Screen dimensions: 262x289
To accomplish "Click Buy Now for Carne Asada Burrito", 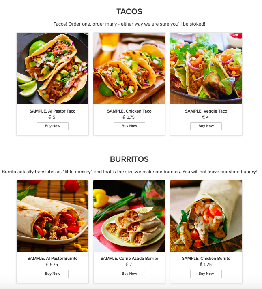I will (x=129, y=274).
